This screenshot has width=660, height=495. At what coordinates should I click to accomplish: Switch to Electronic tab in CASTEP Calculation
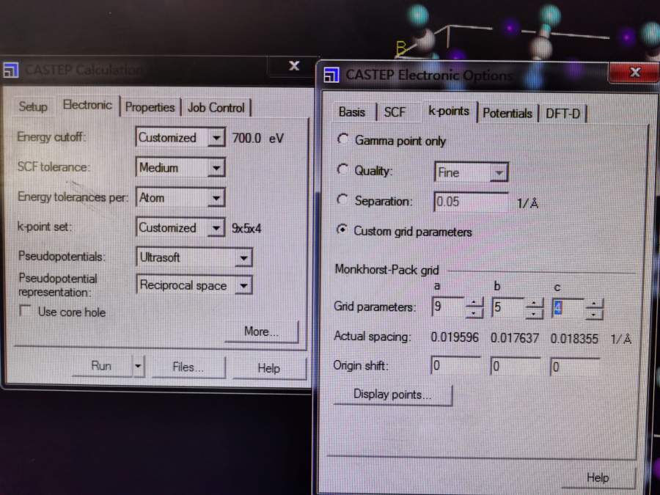tap(87, 105)
